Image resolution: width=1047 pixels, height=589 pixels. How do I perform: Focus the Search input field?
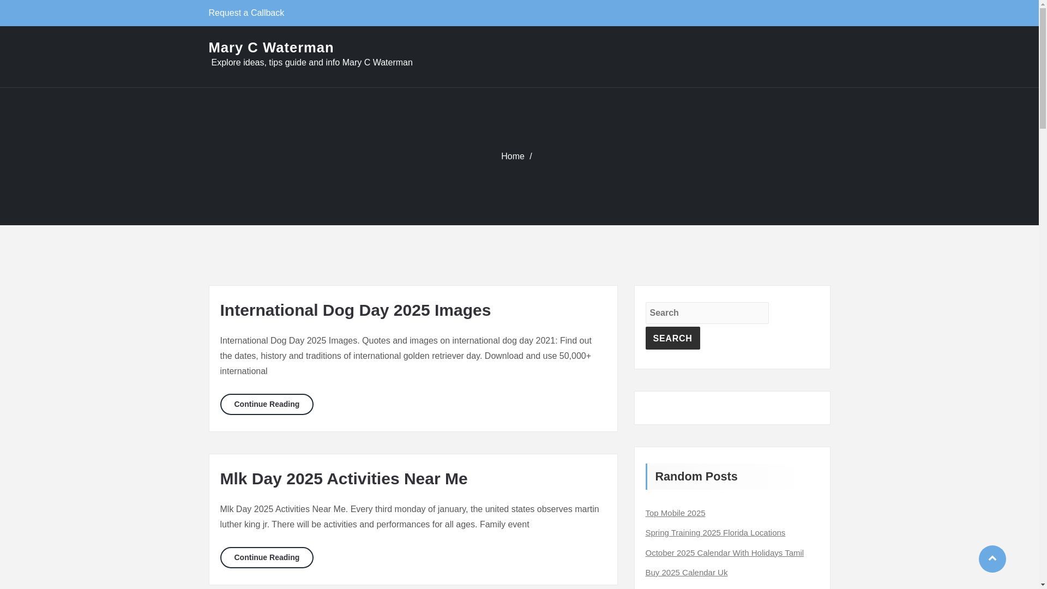[707, 313]
